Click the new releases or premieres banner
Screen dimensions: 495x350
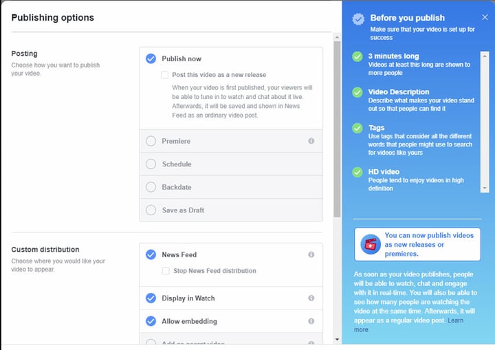click(x=417, y=244)
